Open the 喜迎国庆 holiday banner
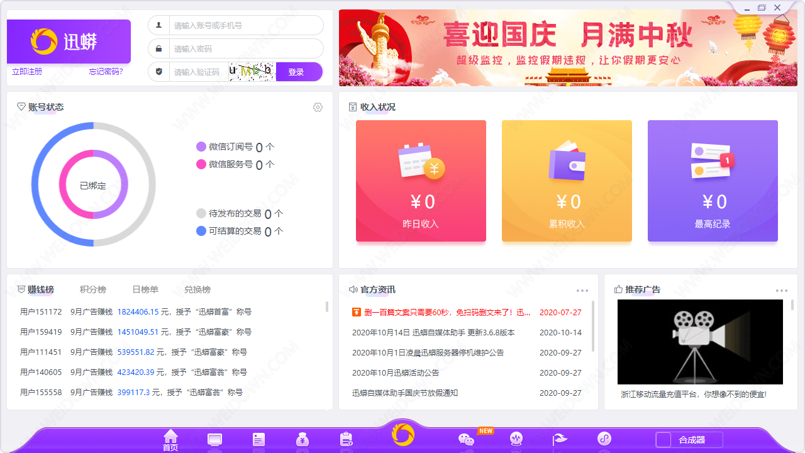The height and width of the screenshot is (453, 805). pos(568,48)
